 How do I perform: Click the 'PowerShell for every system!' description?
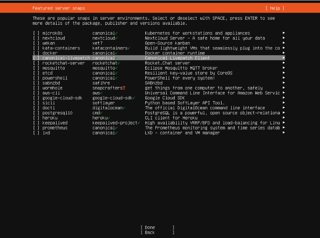click(x=180, y=78)
